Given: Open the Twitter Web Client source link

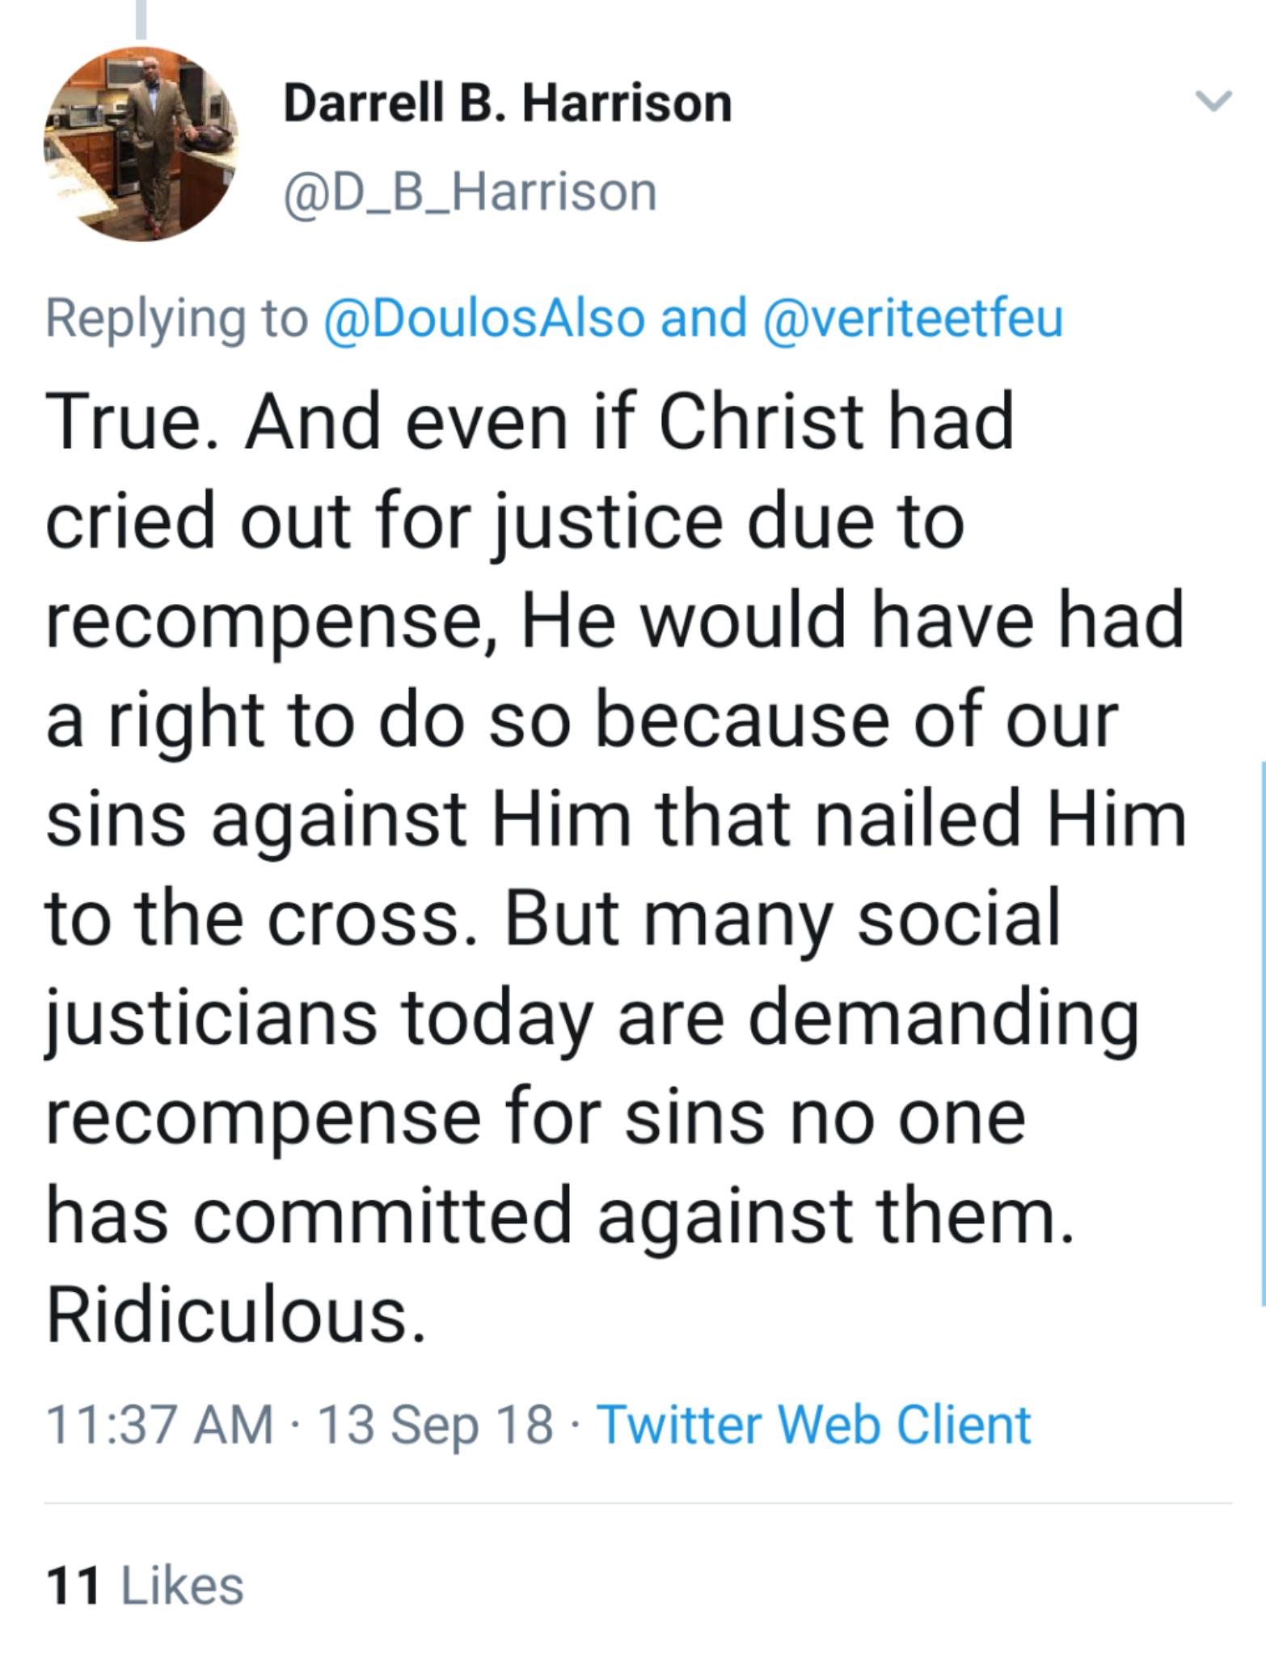Looking at the screenshot, I should coord(813,1424).
